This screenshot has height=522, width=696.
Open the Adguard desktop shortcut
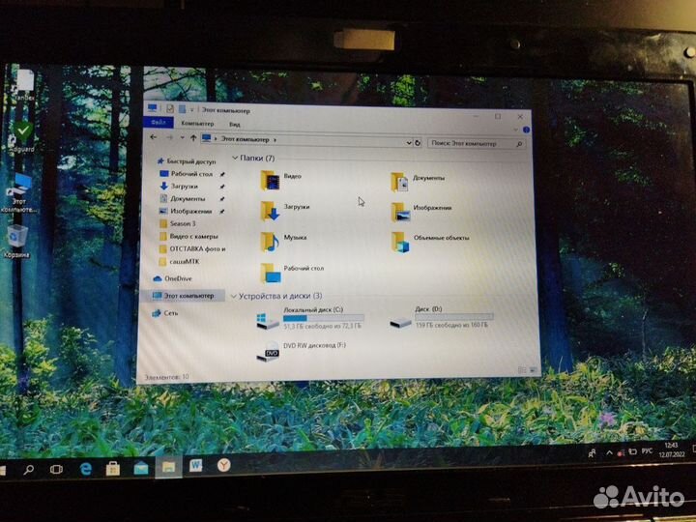(x=21, y=136)
